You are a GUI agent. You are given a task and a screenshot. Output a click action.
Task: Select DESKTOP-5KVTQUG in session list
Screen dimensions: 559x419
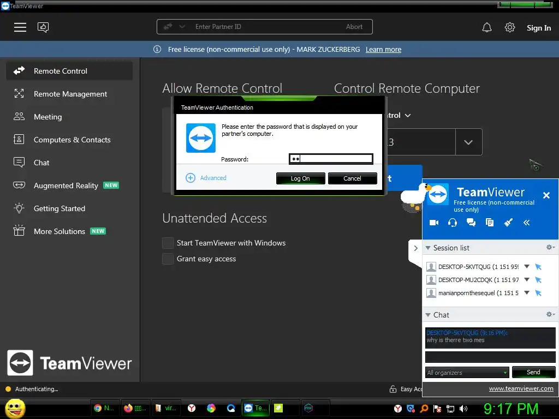[x=478, y=267]
